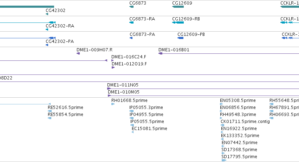Click the CG12609-PB protein feature
The width and height of the screenshot is (299, 162).
180,38
